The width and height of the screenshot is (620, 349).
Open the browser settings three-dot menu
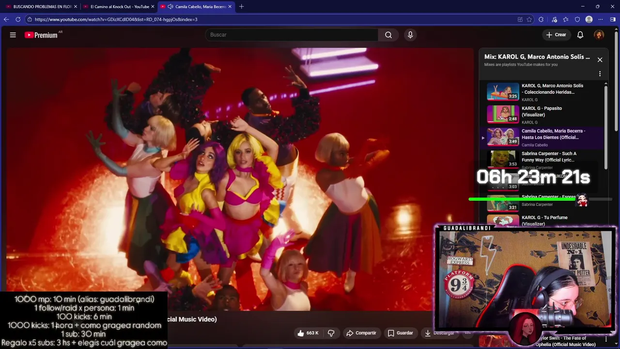tap(601, 19)
